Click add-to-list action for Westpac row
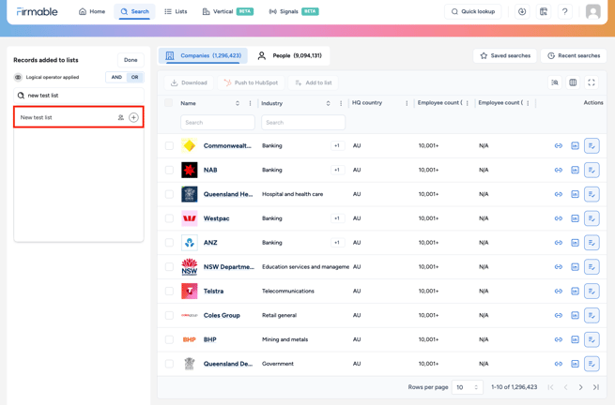 tap(592, 218)
